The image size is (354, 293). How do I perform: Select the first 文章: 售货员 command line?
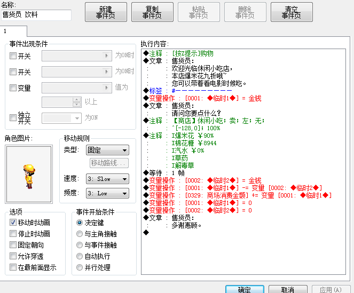click(x=243, y=61)
